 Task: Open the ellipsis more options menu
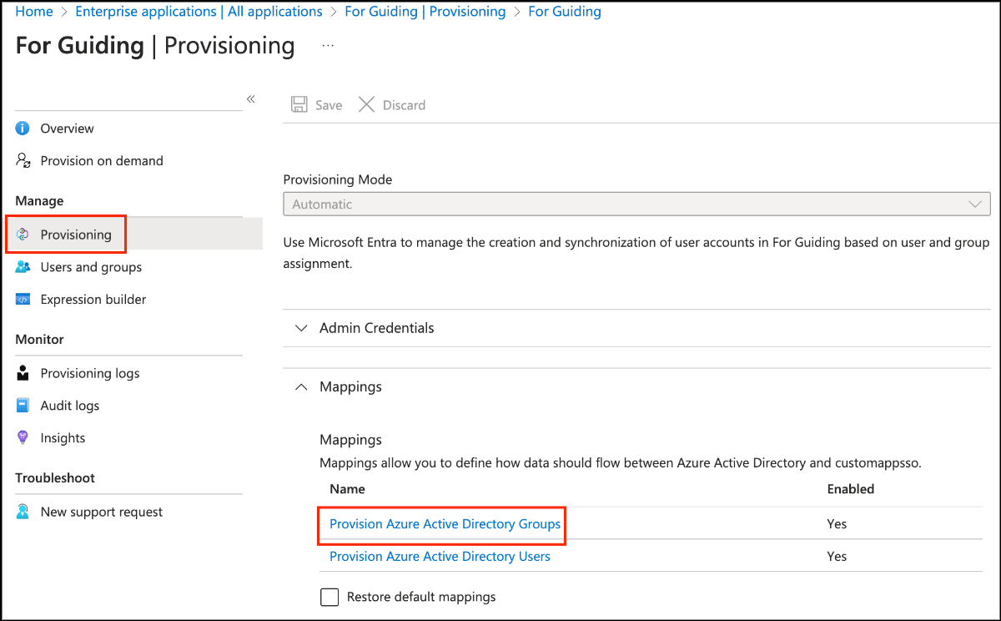[328, 46]
